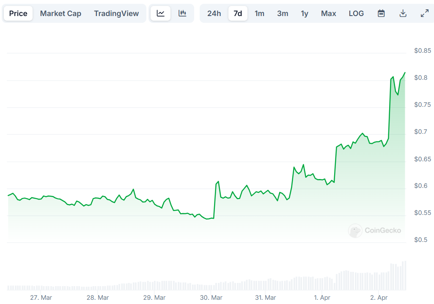This screenshot has width=434, height=304.
Task: Click the $0.65 price axis label
Action: [x=423, y=159]
